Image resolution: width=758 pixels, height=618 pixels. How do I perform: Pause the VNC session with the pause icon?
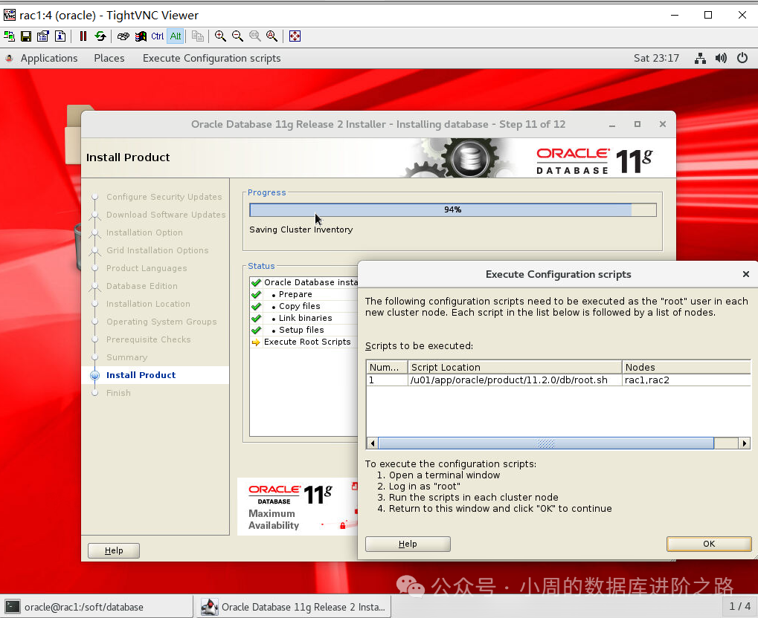83,36
